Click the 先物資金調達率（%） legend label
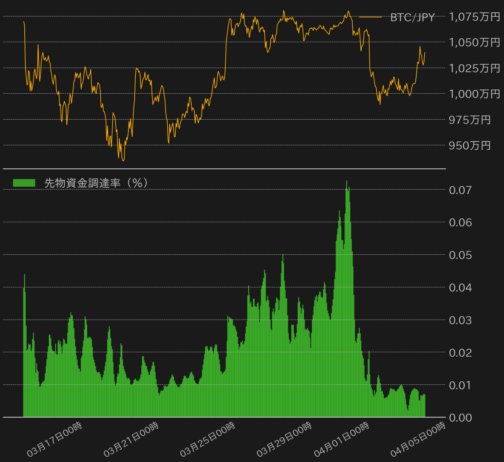Image resolution: width=504 pixels, height=462 pixels. click(x=96, y=183)
